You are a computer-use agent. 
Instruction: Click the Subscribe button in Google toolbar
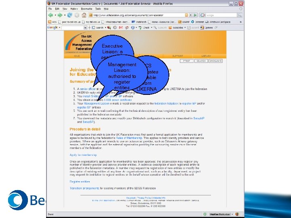point(176,27)
